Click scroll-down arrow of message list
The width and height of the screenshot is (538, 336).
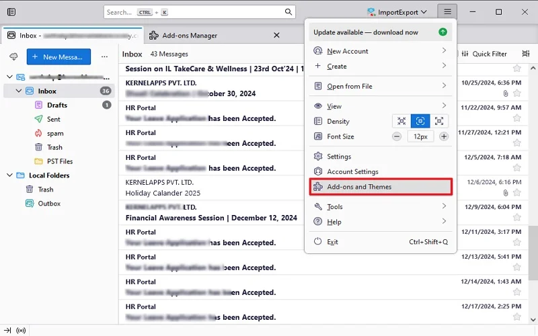click(533, 320)
